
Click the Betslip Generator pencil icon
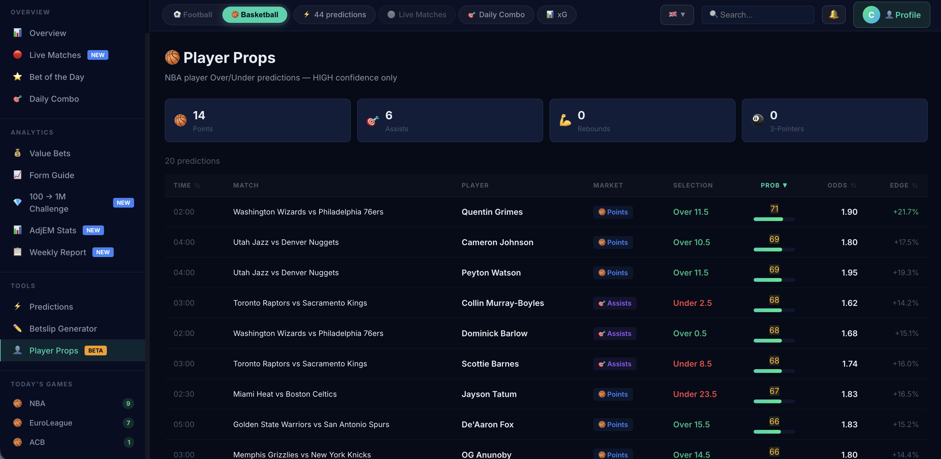click(17, 328)
